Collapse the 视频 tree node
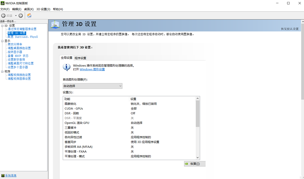 [2, 71]
